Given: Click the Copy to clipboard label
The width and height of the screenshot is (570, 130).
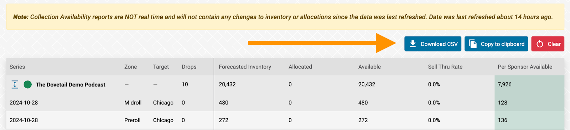Looking at the screenshot, I should pos(502,44).
